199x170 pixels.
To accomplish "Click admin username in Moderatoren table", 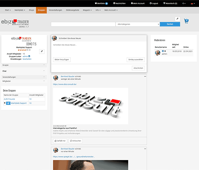I will tap(165, 54).
